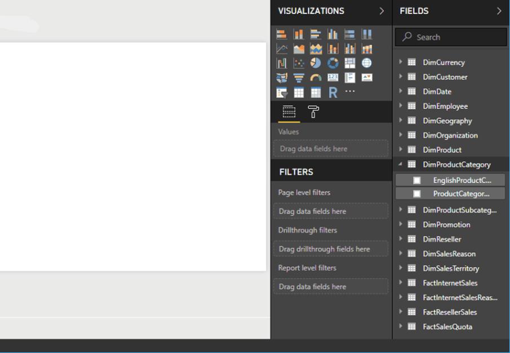Screen dimensions: 510x353
Task: Insert a Gauge visual
Action: pos(316,78)
